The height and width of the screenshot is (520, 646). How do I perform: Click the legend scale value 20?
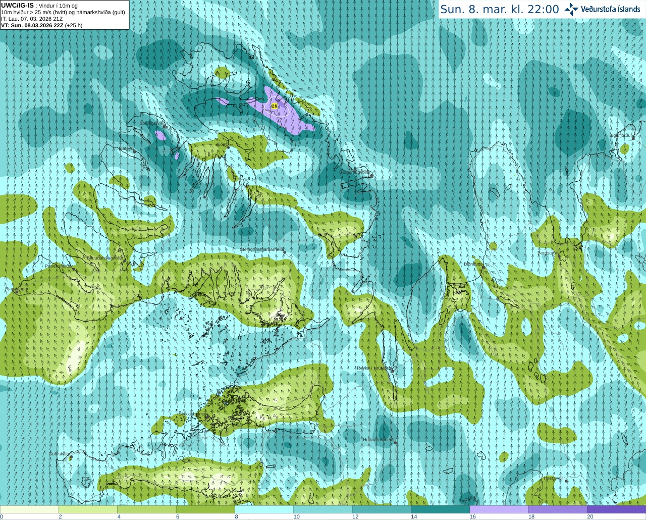coord(590,516)
